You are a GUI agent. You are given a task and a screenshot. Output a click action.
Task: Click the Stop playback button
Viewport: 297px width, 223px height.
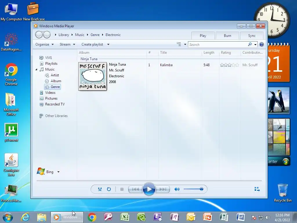[x=122, y=189]
